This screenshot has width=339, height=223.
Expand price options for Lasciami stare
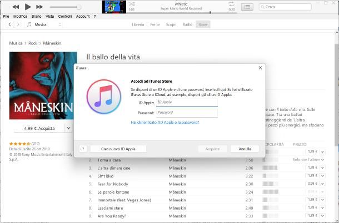[x=322, y=207]
